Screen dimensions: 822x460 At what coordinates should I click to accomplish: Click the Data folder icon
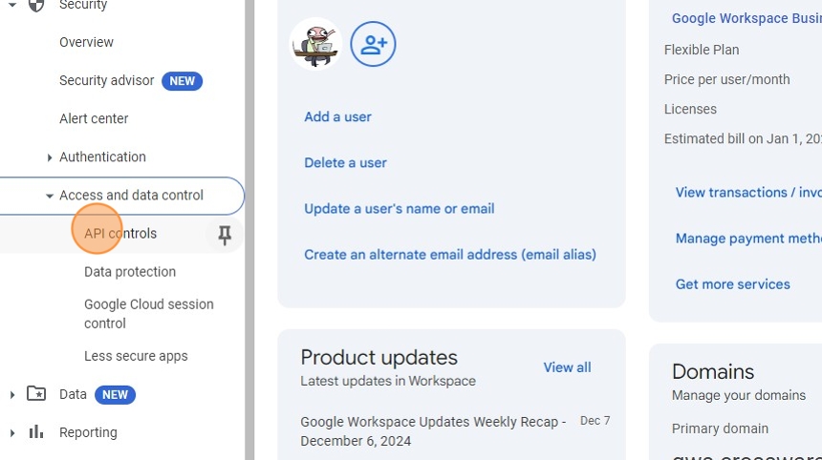(36, 393)
